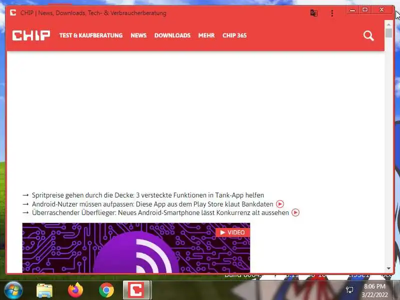Screen dimensions: 400x300
Task: Open the CHIP 365 menu item
Action: click(234, 35)
